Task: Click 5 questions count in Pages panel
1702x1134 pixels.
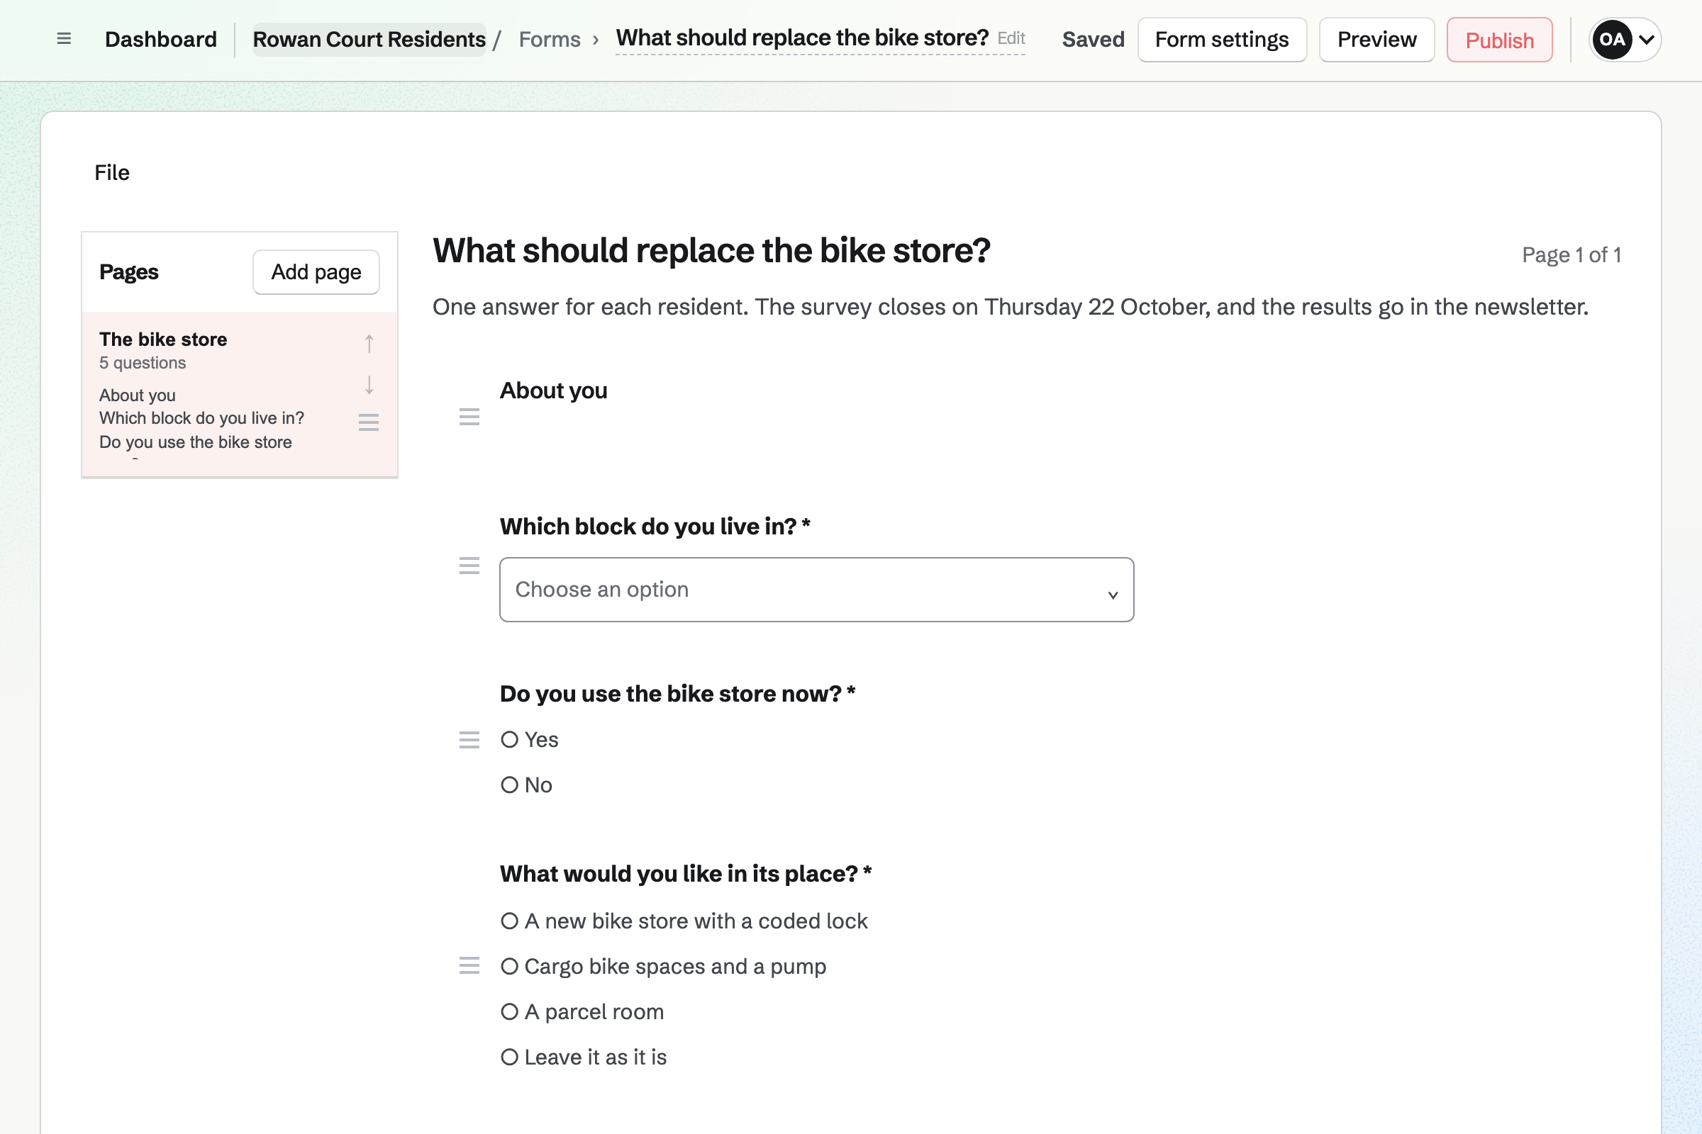Action: pos(143,363)
